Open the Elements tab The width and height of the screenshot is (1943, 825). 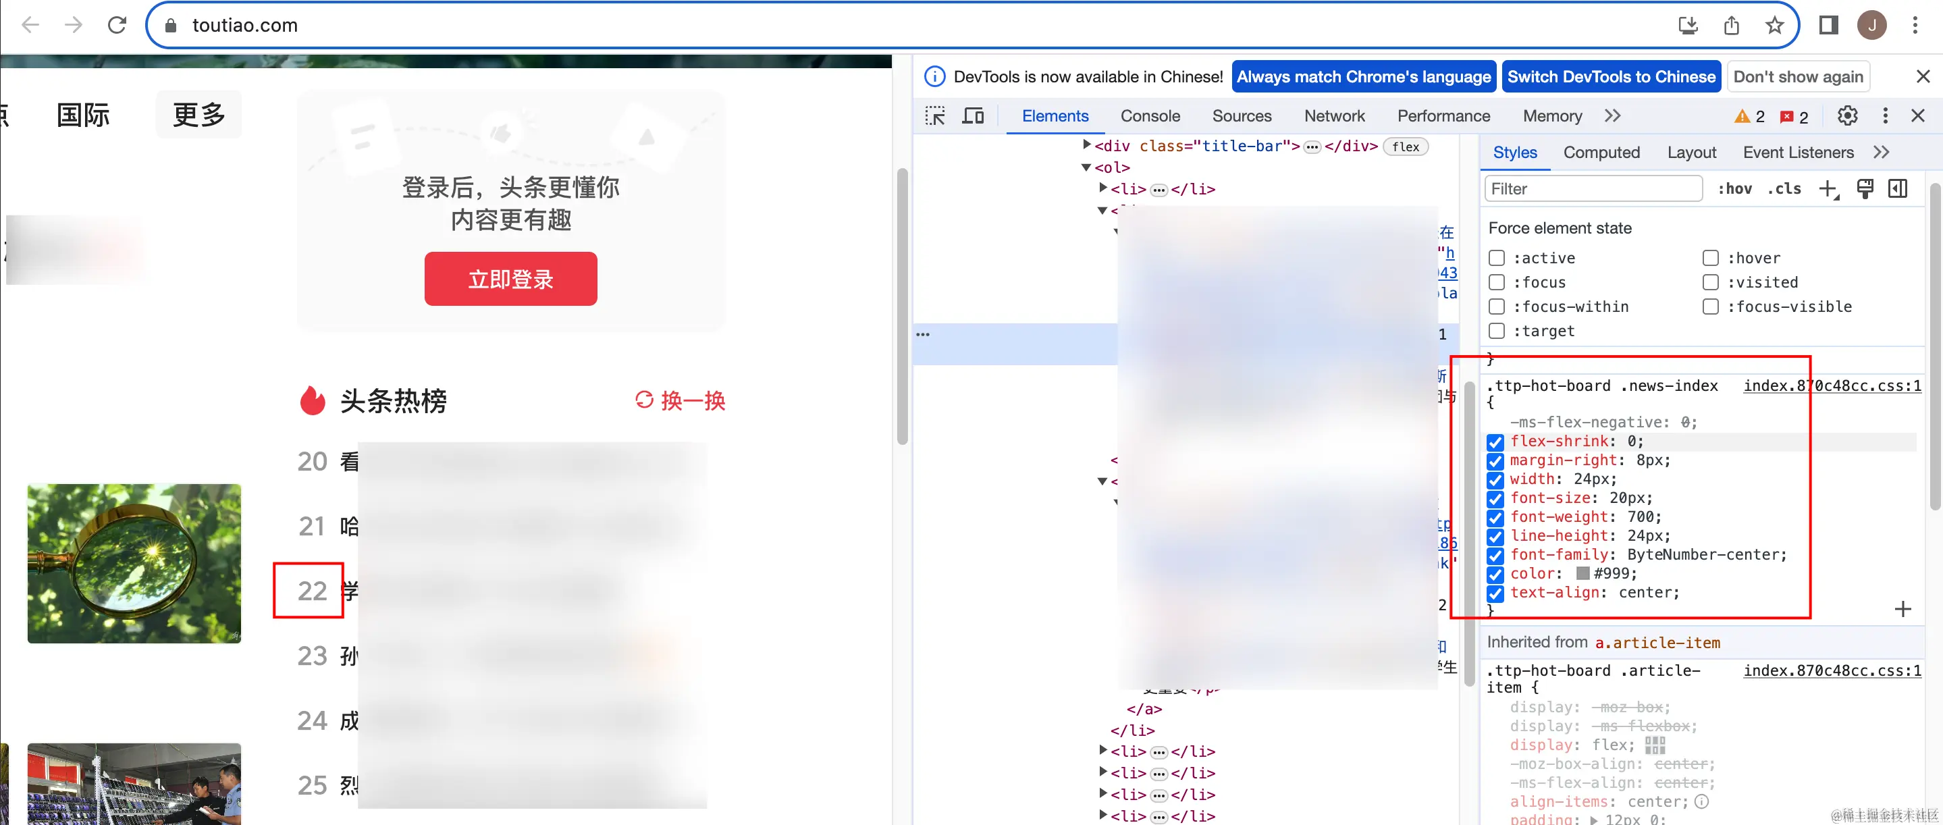point(1055,116)
